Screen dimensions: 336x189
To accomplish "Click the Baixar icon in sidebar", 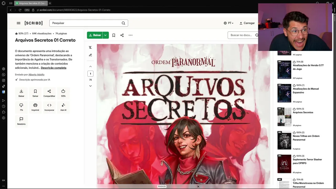I will (21, 93).
